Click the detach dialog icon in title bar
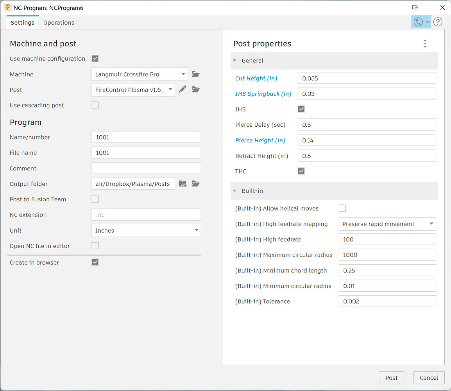451x391 pixels. pos(415,7)
